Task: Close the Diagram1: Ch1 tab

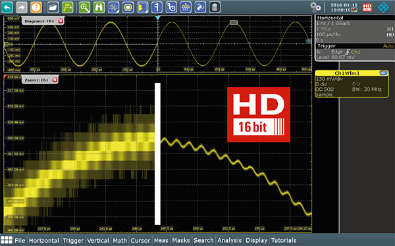Action: 61,21
